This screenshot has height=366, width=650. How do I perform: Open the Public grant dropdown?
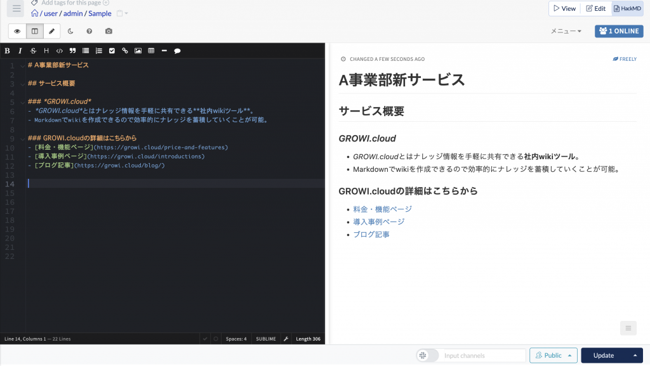[x=553, y=355]
